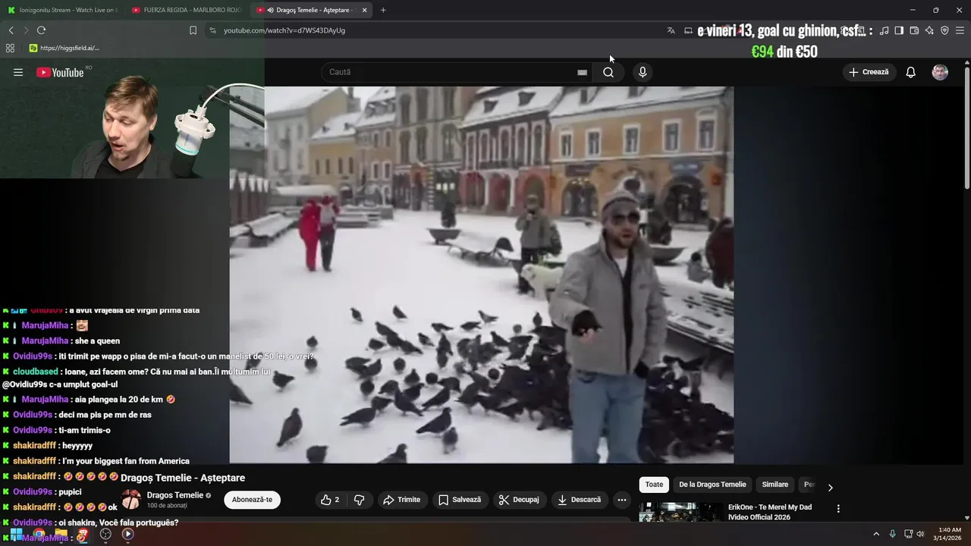The image size is (971, 546).
Task: Click the taskbar microphone tray icon
Action: tap(892, 534)
